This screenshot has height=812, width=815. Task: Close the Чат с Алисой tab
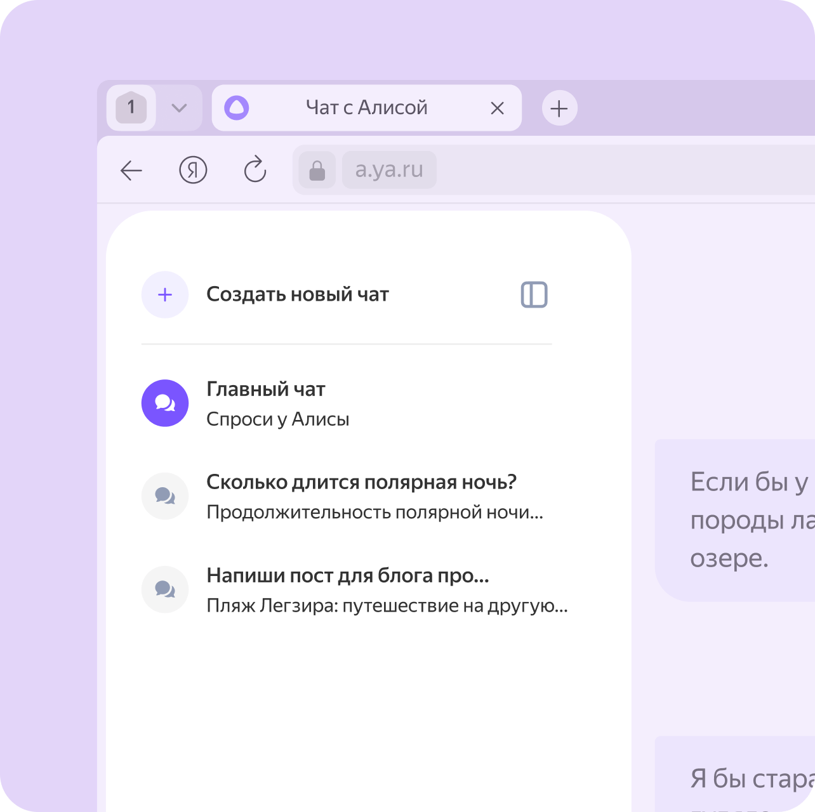point(498,108)
